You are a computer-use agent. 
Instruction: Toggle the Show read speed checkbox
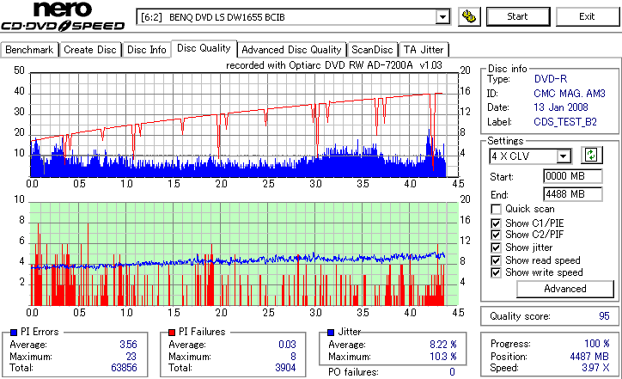point(496,260)
